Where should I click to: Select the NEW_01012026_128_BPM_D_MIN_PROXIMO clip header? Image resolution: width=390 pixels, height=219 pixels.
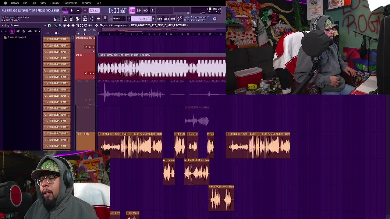(x=161, y=55)
